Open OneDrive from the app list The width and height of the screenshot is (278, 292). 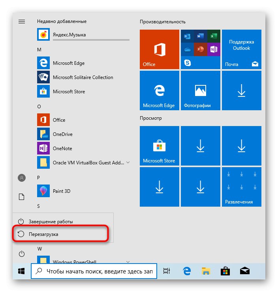point(83,134)
